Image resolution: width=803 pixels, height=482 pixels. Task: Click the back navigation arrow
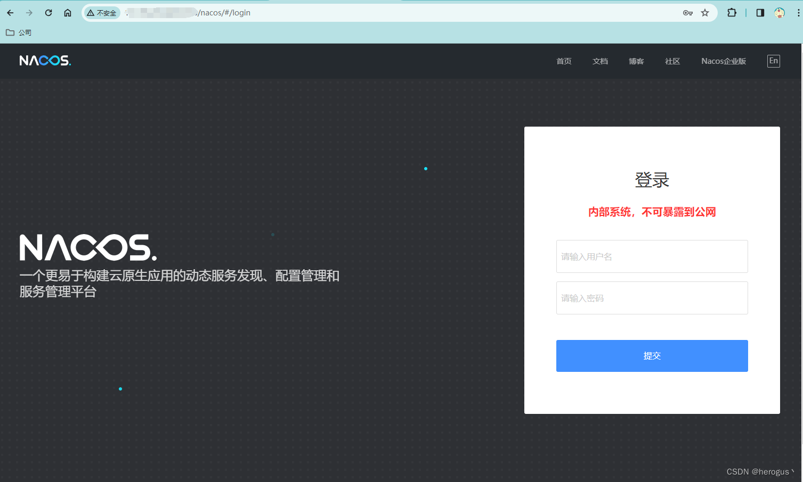pyautogui.click(x=10, y=12)
